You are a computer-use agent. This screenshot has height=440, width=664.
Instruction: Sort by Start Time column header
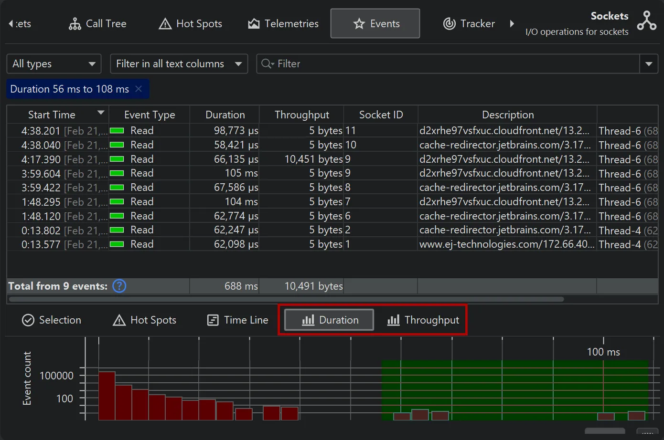pos(52,115)
